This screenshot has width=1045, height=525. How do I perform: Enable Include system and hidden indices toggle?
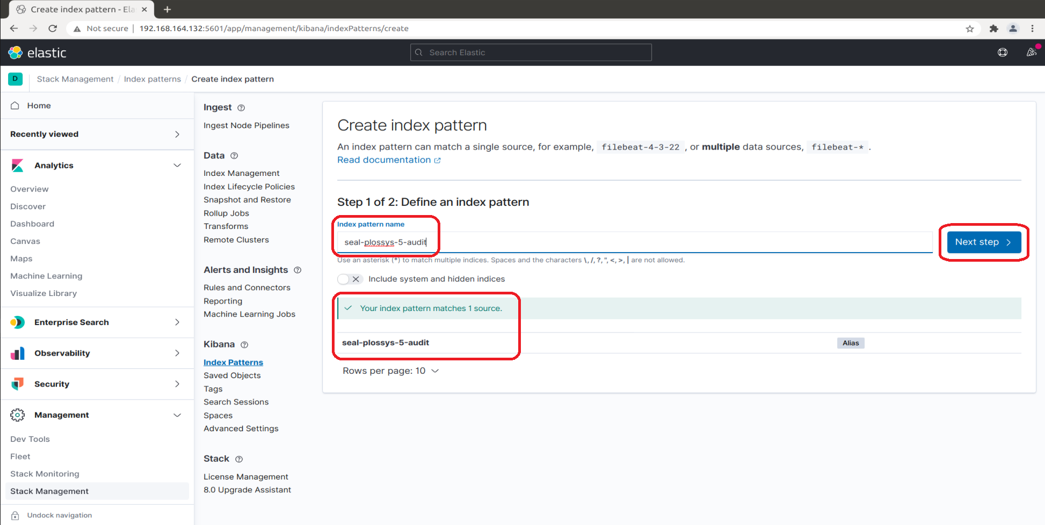click(x=350, y=279)
